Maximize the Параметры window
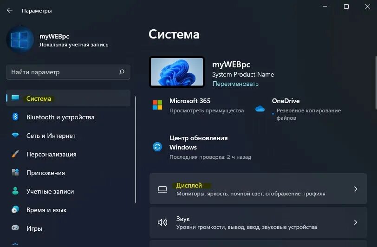This screenshot has height=247, width=377. pyautogui.click(x=346, y=6)
